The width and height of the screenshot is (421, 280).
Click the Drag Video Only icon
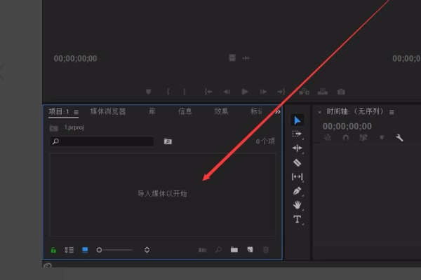pos(232,57)
